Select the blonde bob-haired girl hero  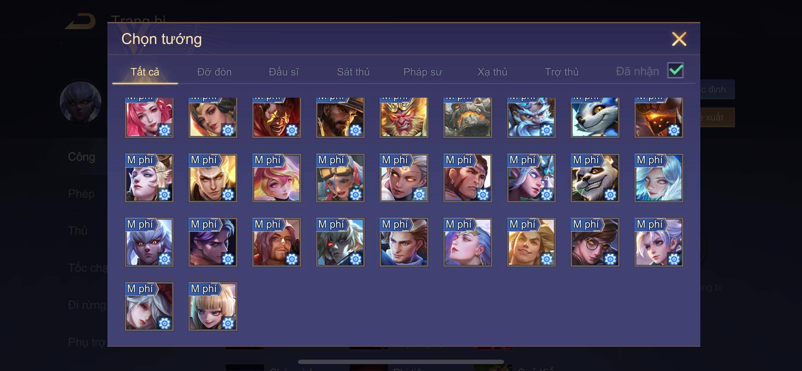[x=213, y=306]
